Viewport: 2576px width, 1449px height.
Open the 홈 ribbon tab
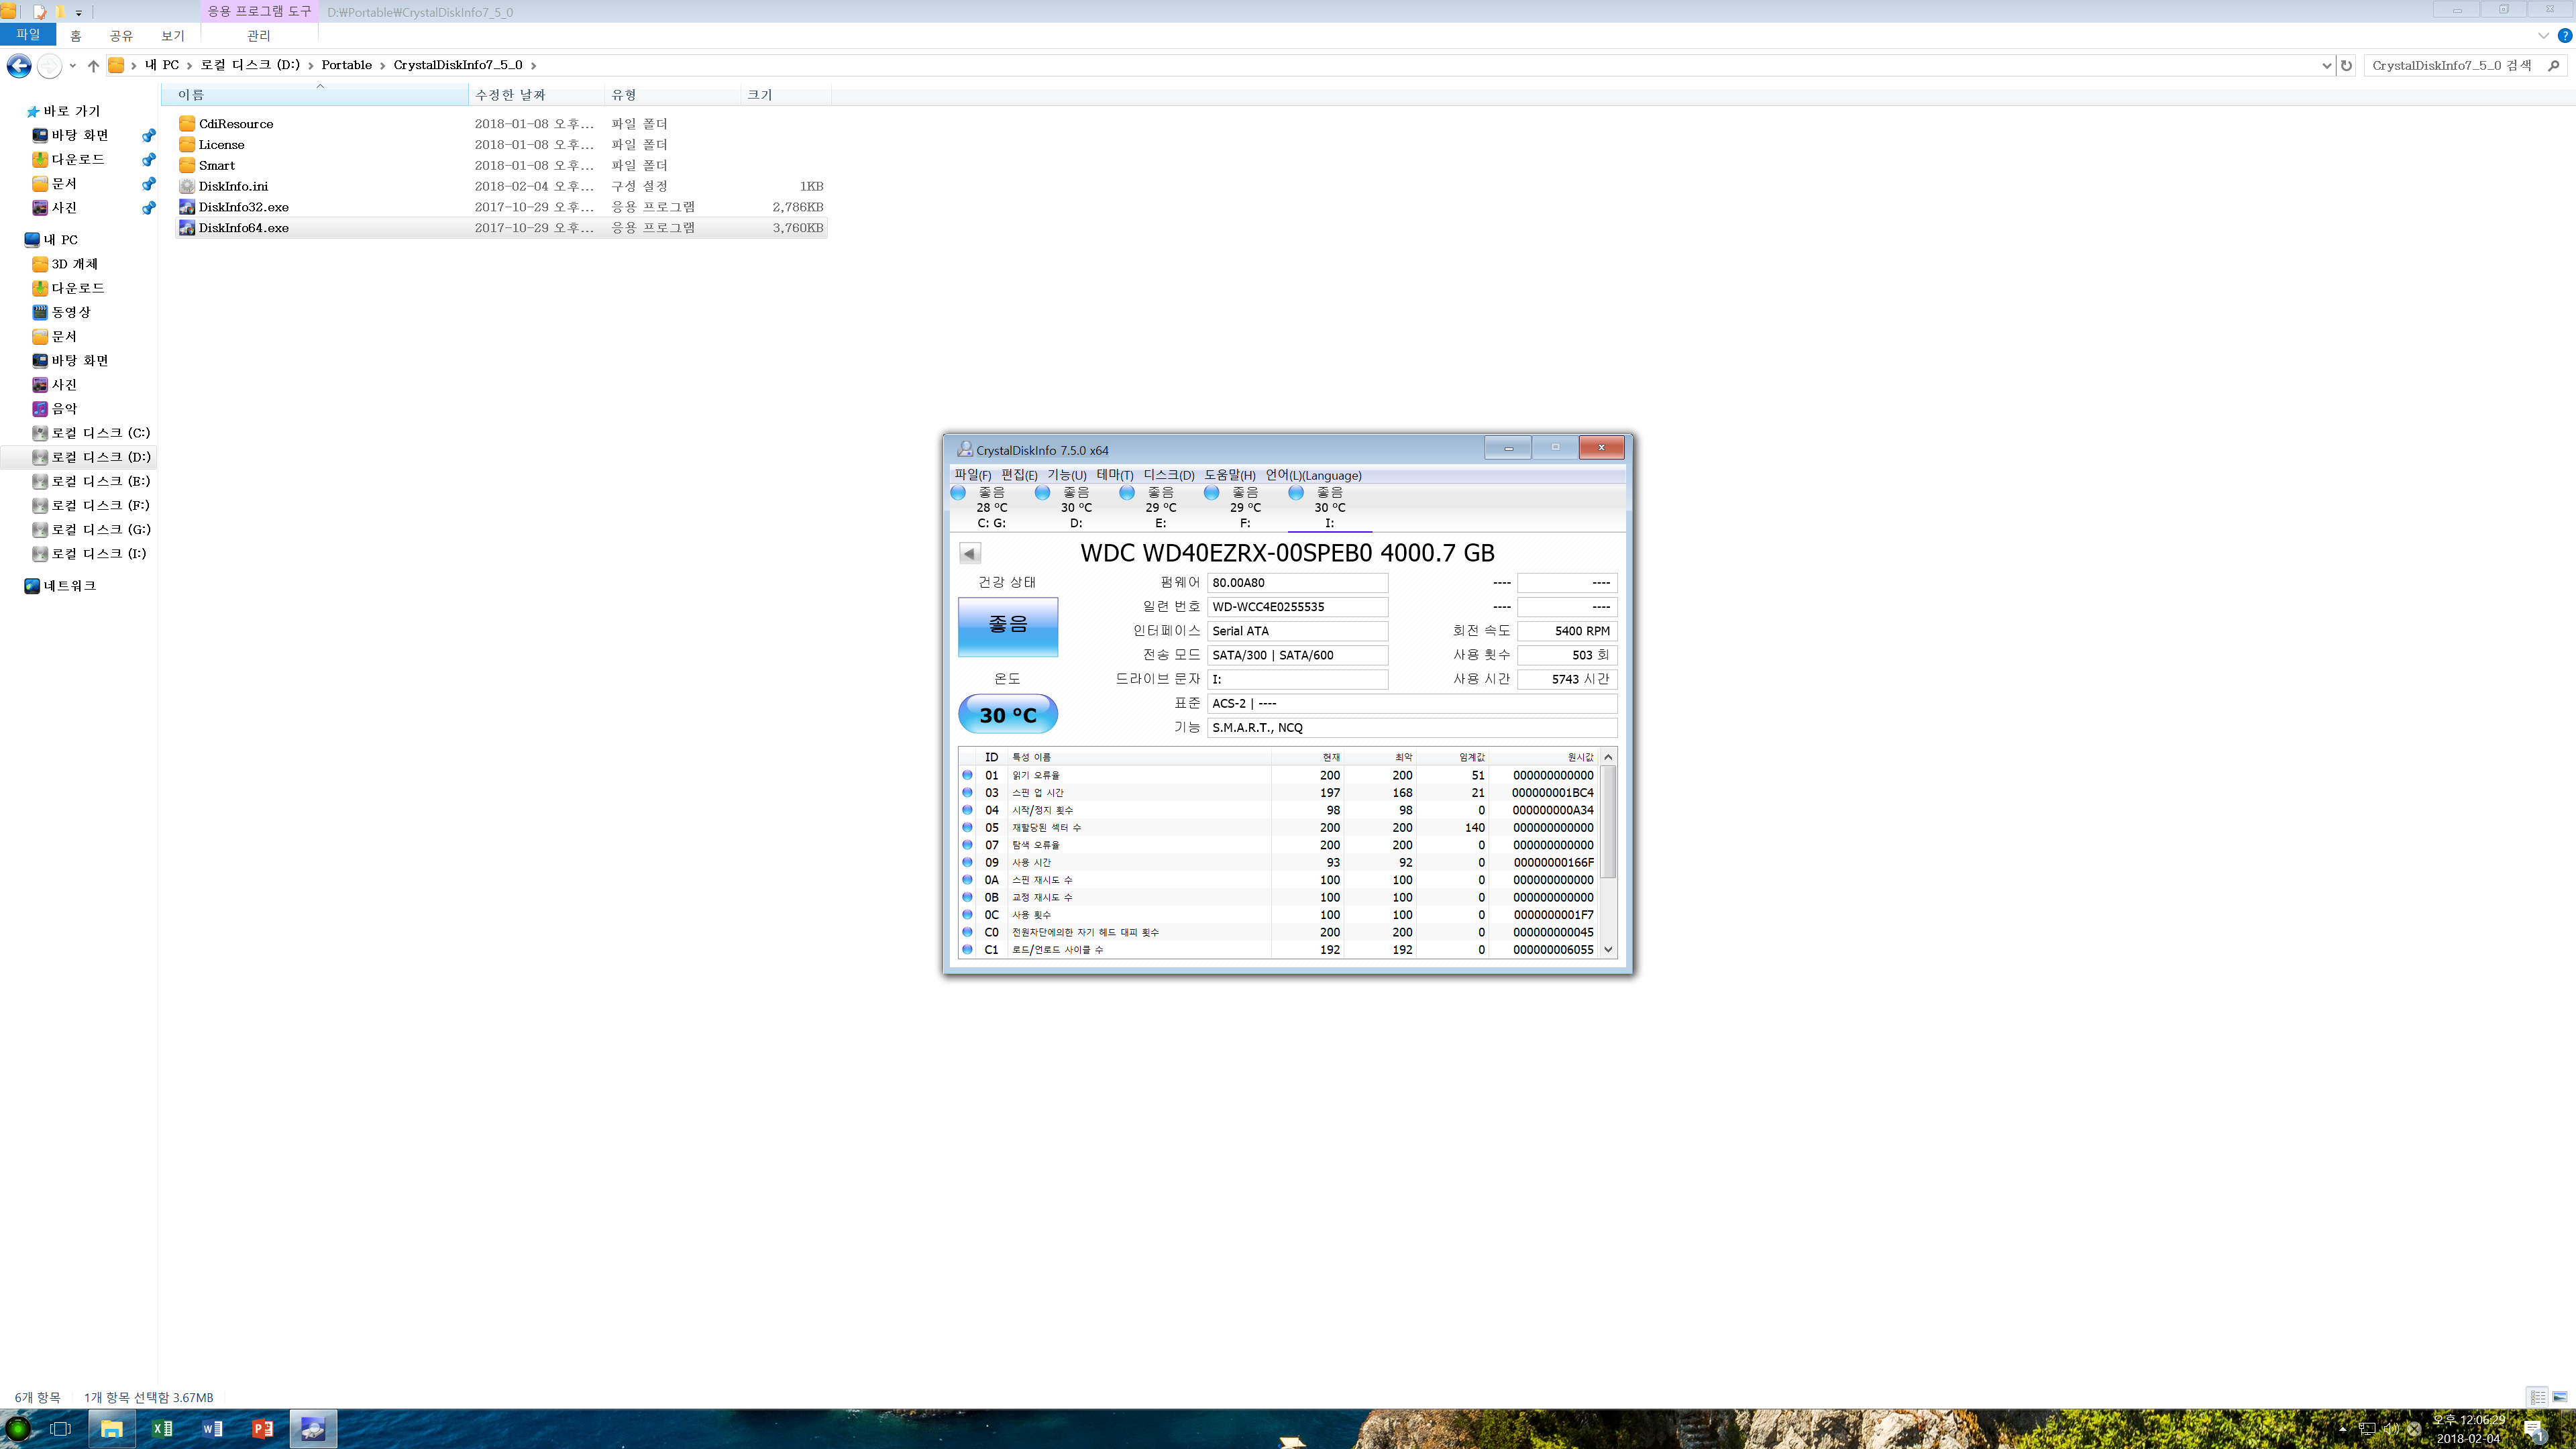coord(76,35)
